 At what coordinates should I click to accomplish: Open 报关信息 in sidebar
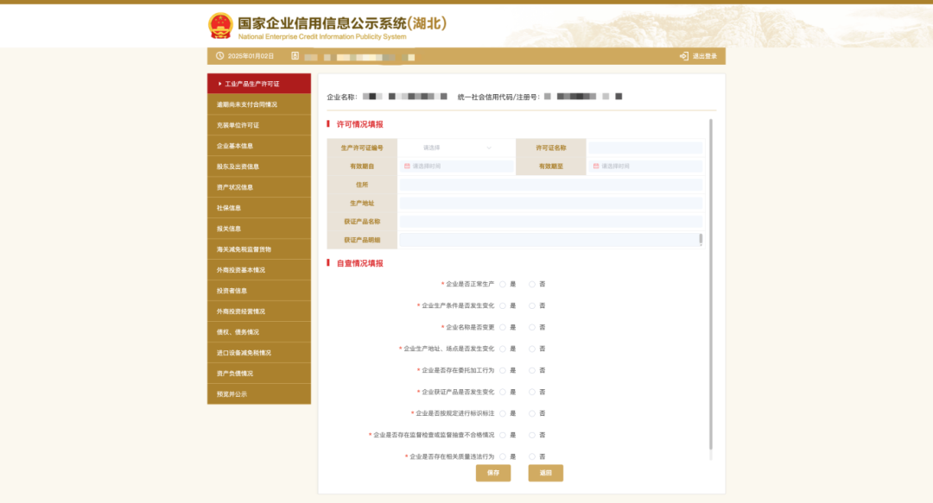coord(259,229)
